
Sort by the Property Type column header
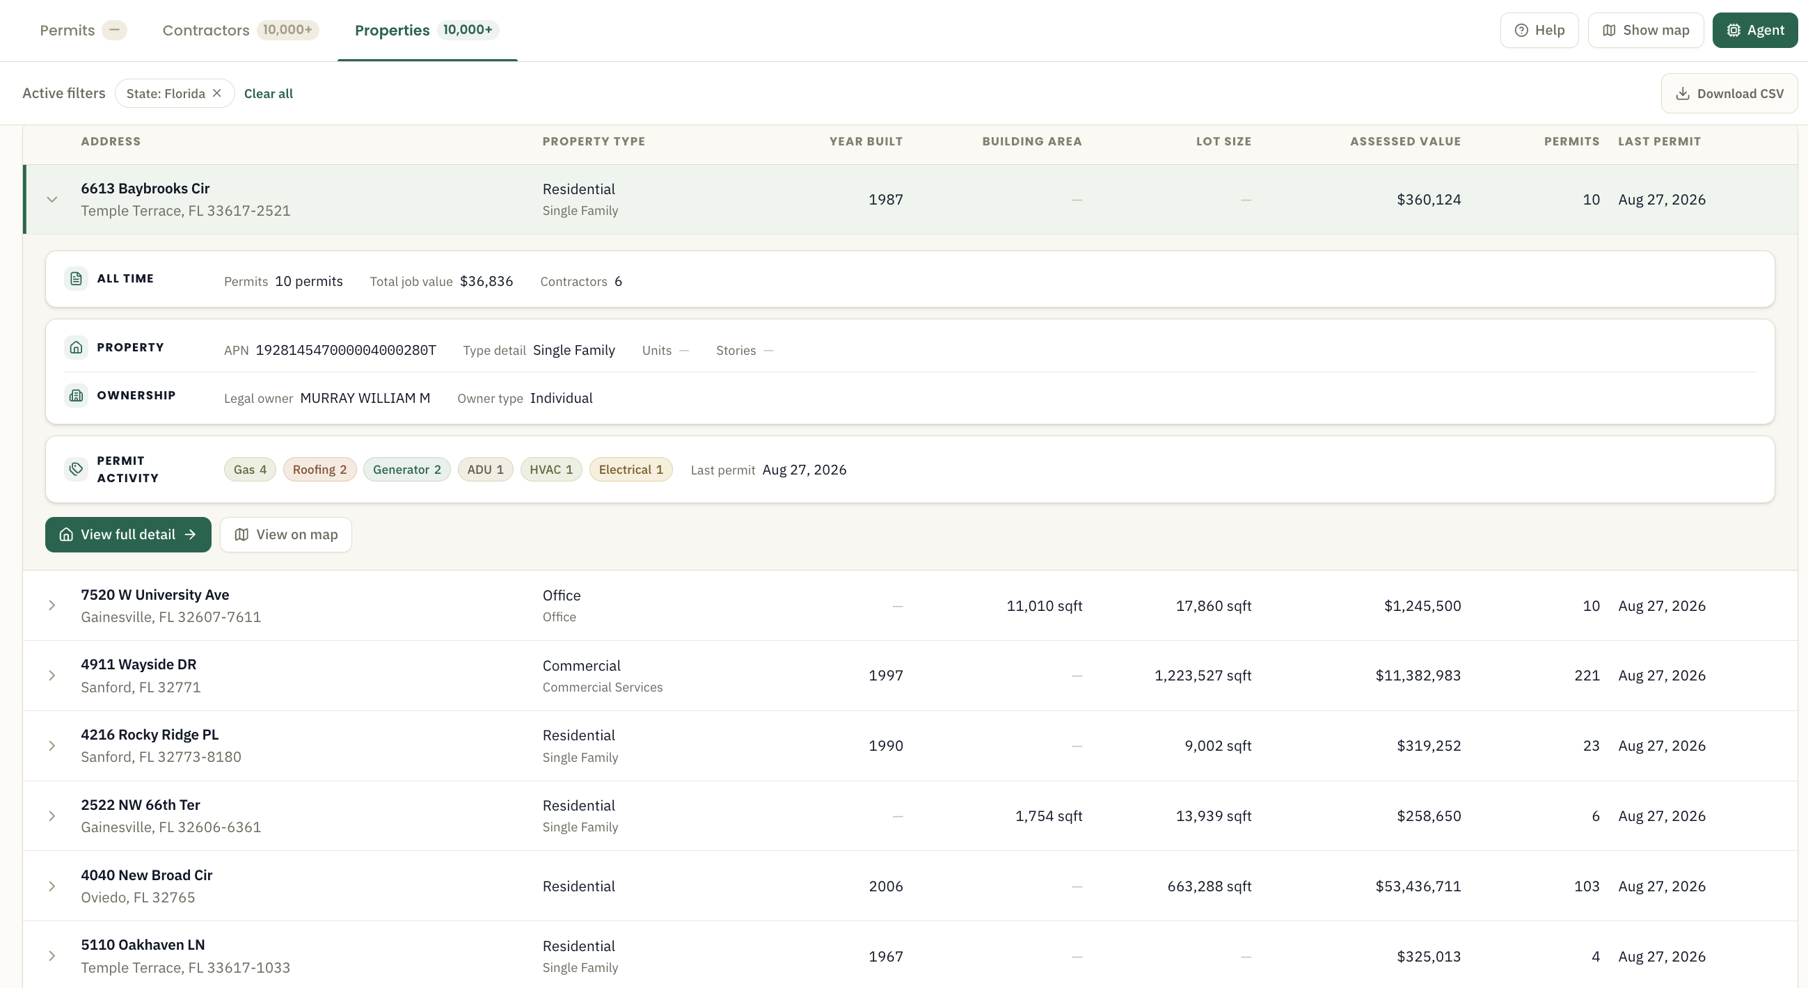(594, 141)
